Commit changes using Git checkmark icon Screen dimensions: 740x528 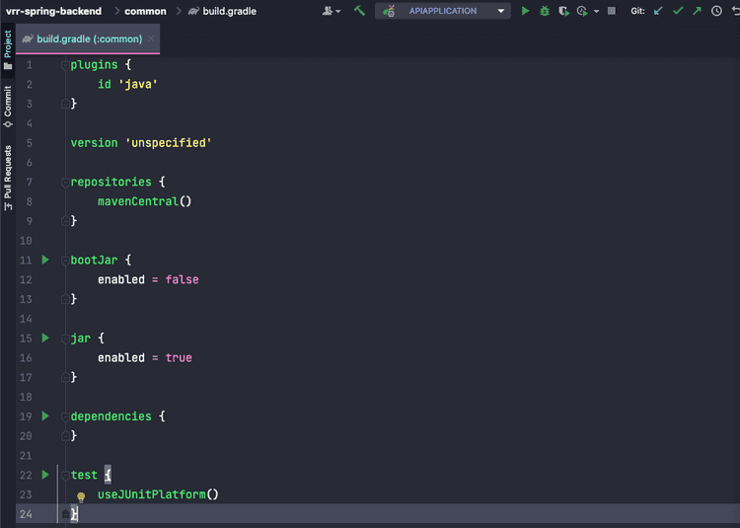678,11
